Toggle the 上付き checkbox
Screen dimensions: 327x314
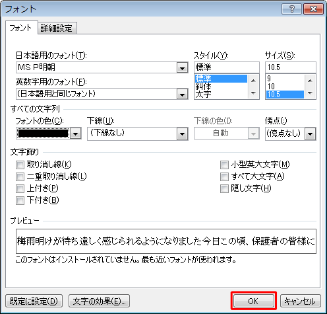pyautogui.click(x=20, y=188)
